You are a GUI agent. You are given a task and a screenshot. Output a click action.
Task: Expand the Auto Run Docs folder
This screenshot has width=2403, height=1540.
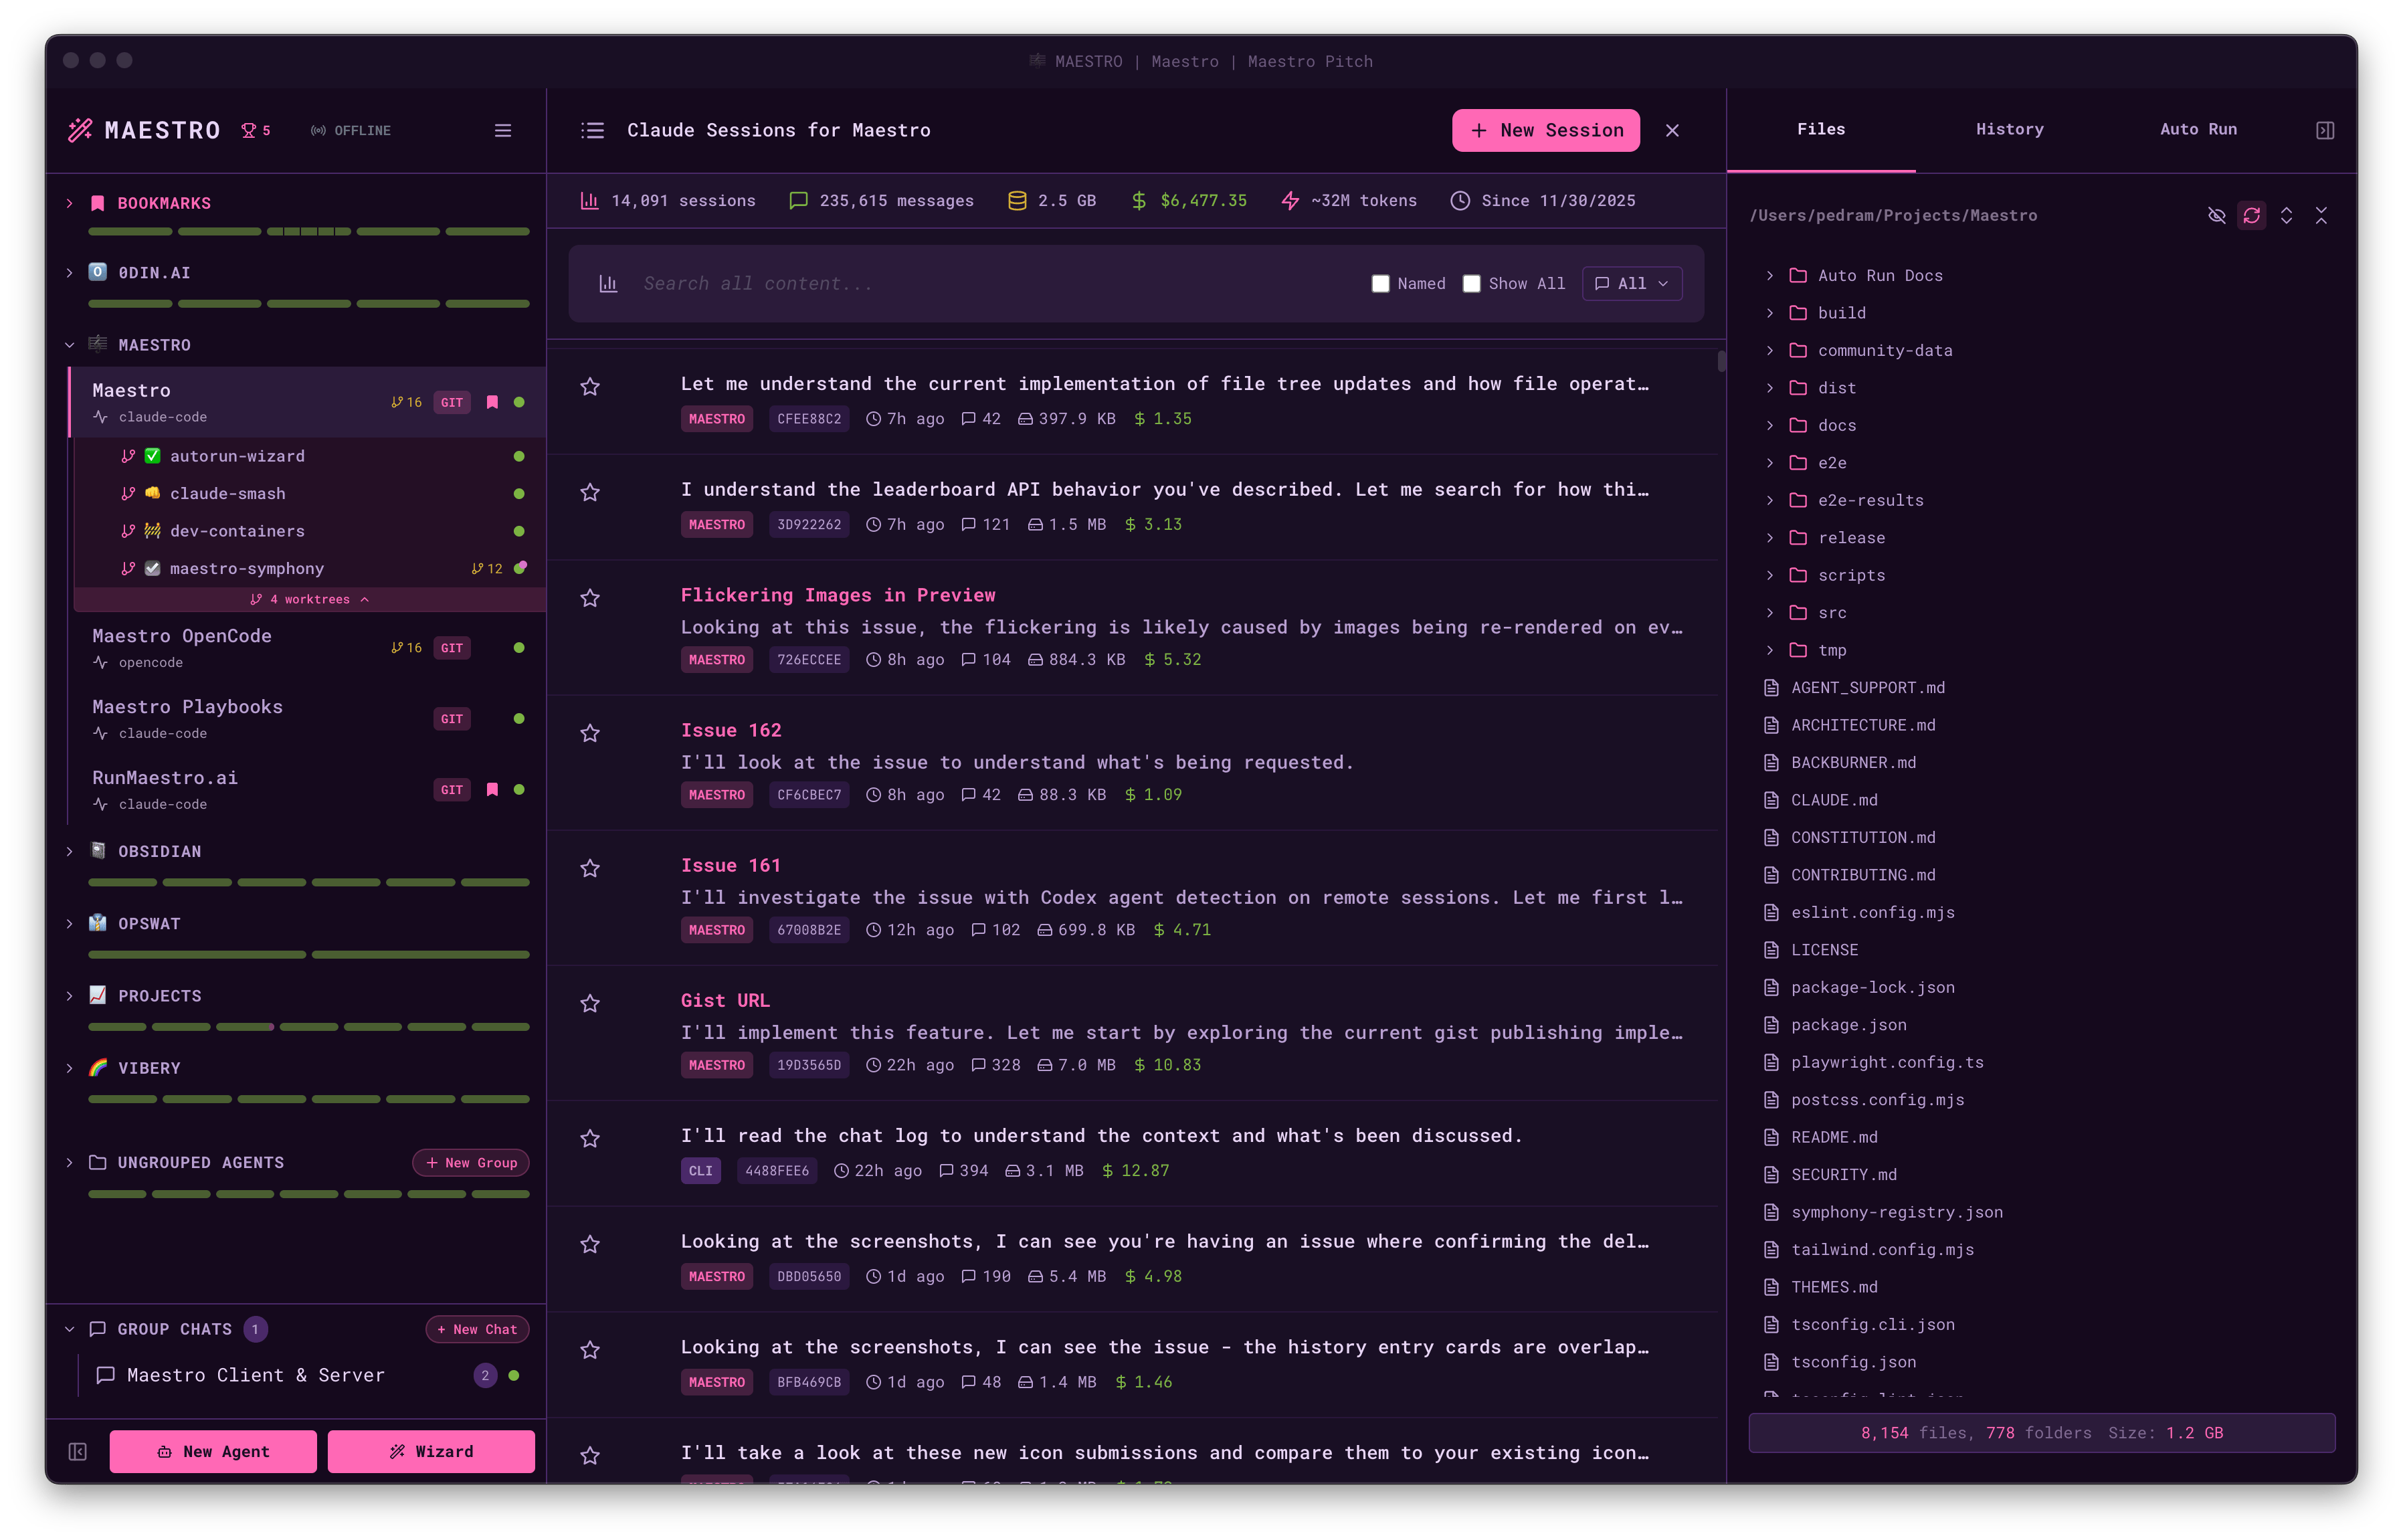(x=1769, y=276)
